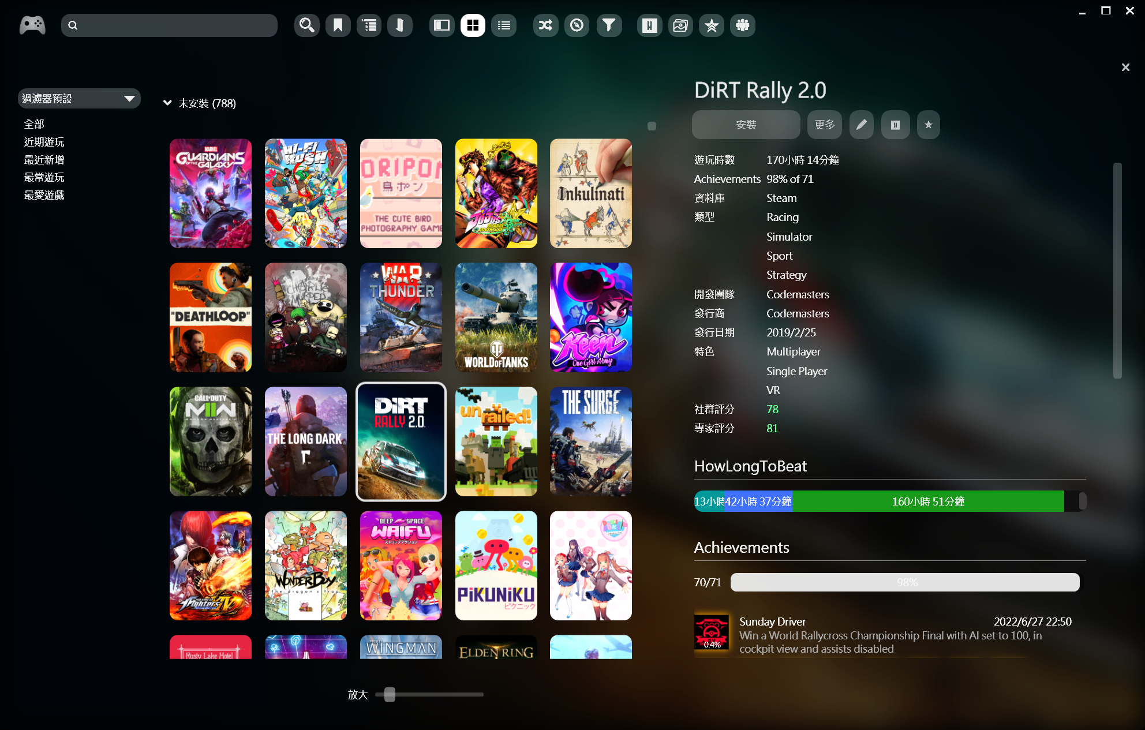
Task: Select the Wonder Boy Dragon's Trap cover
Action: pyautogui.click(x=306, y=566)
